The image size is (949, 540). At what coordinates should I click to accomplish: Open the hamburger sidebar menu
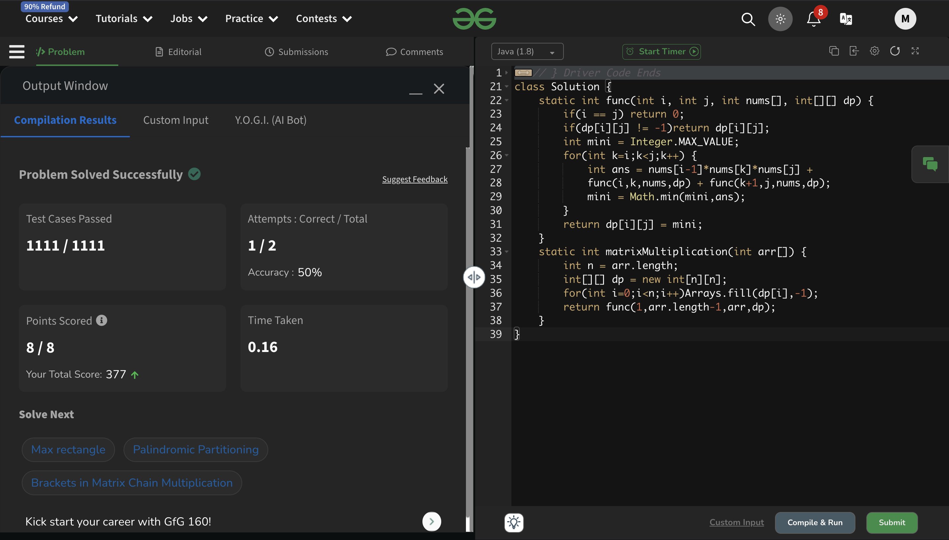(17, 52)
